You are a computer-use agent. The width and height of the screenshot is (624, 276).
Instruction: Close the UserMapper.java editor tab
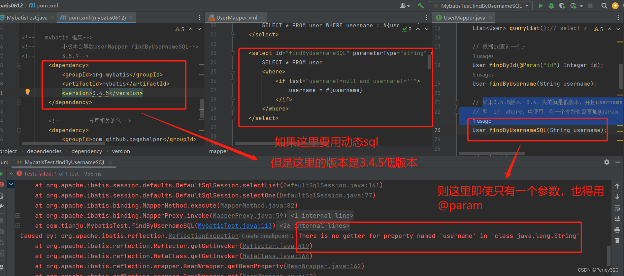coord(490,18)
